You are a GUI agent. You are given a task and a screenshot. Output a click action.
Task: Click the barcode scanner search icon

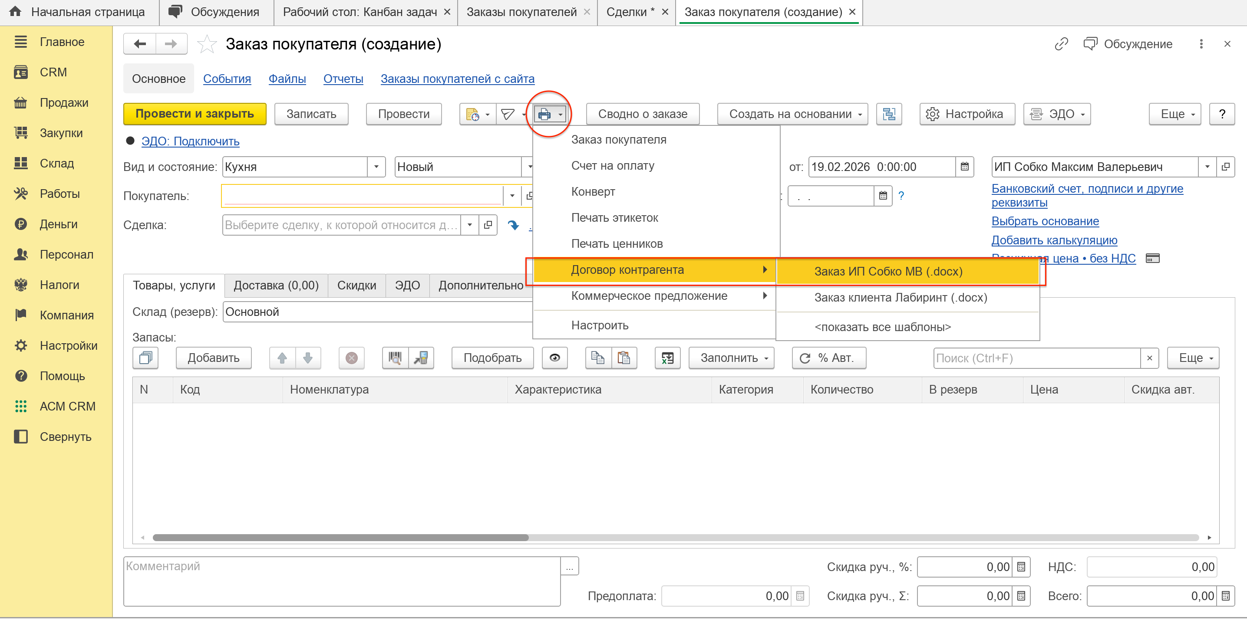coord(395,358)
